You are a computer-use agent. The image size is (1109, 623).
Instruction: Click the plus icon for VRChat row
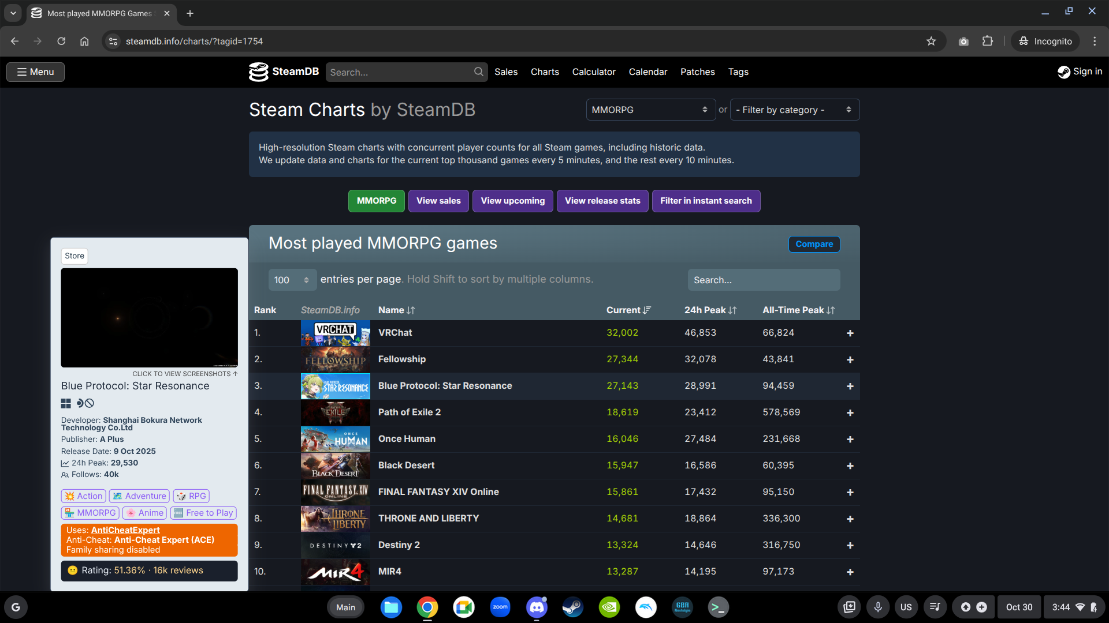(850, 333)
